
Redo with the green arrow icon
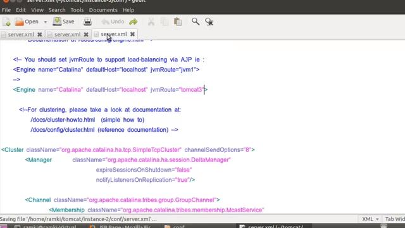[134, 22]
